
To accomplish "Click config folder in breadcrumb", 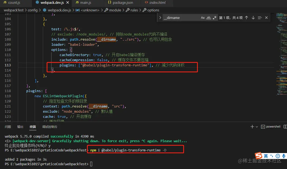I will point(33,10).
